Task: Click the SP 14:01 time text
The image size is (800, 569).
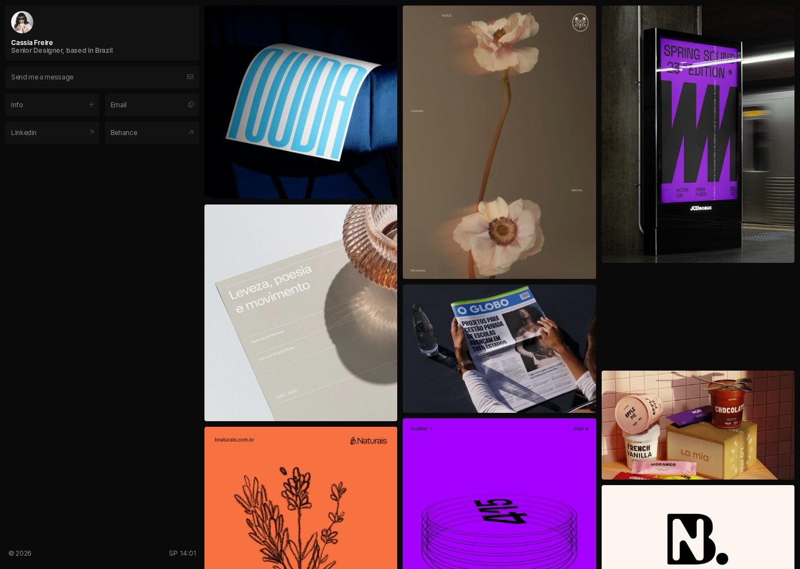Action: point(182,553)
